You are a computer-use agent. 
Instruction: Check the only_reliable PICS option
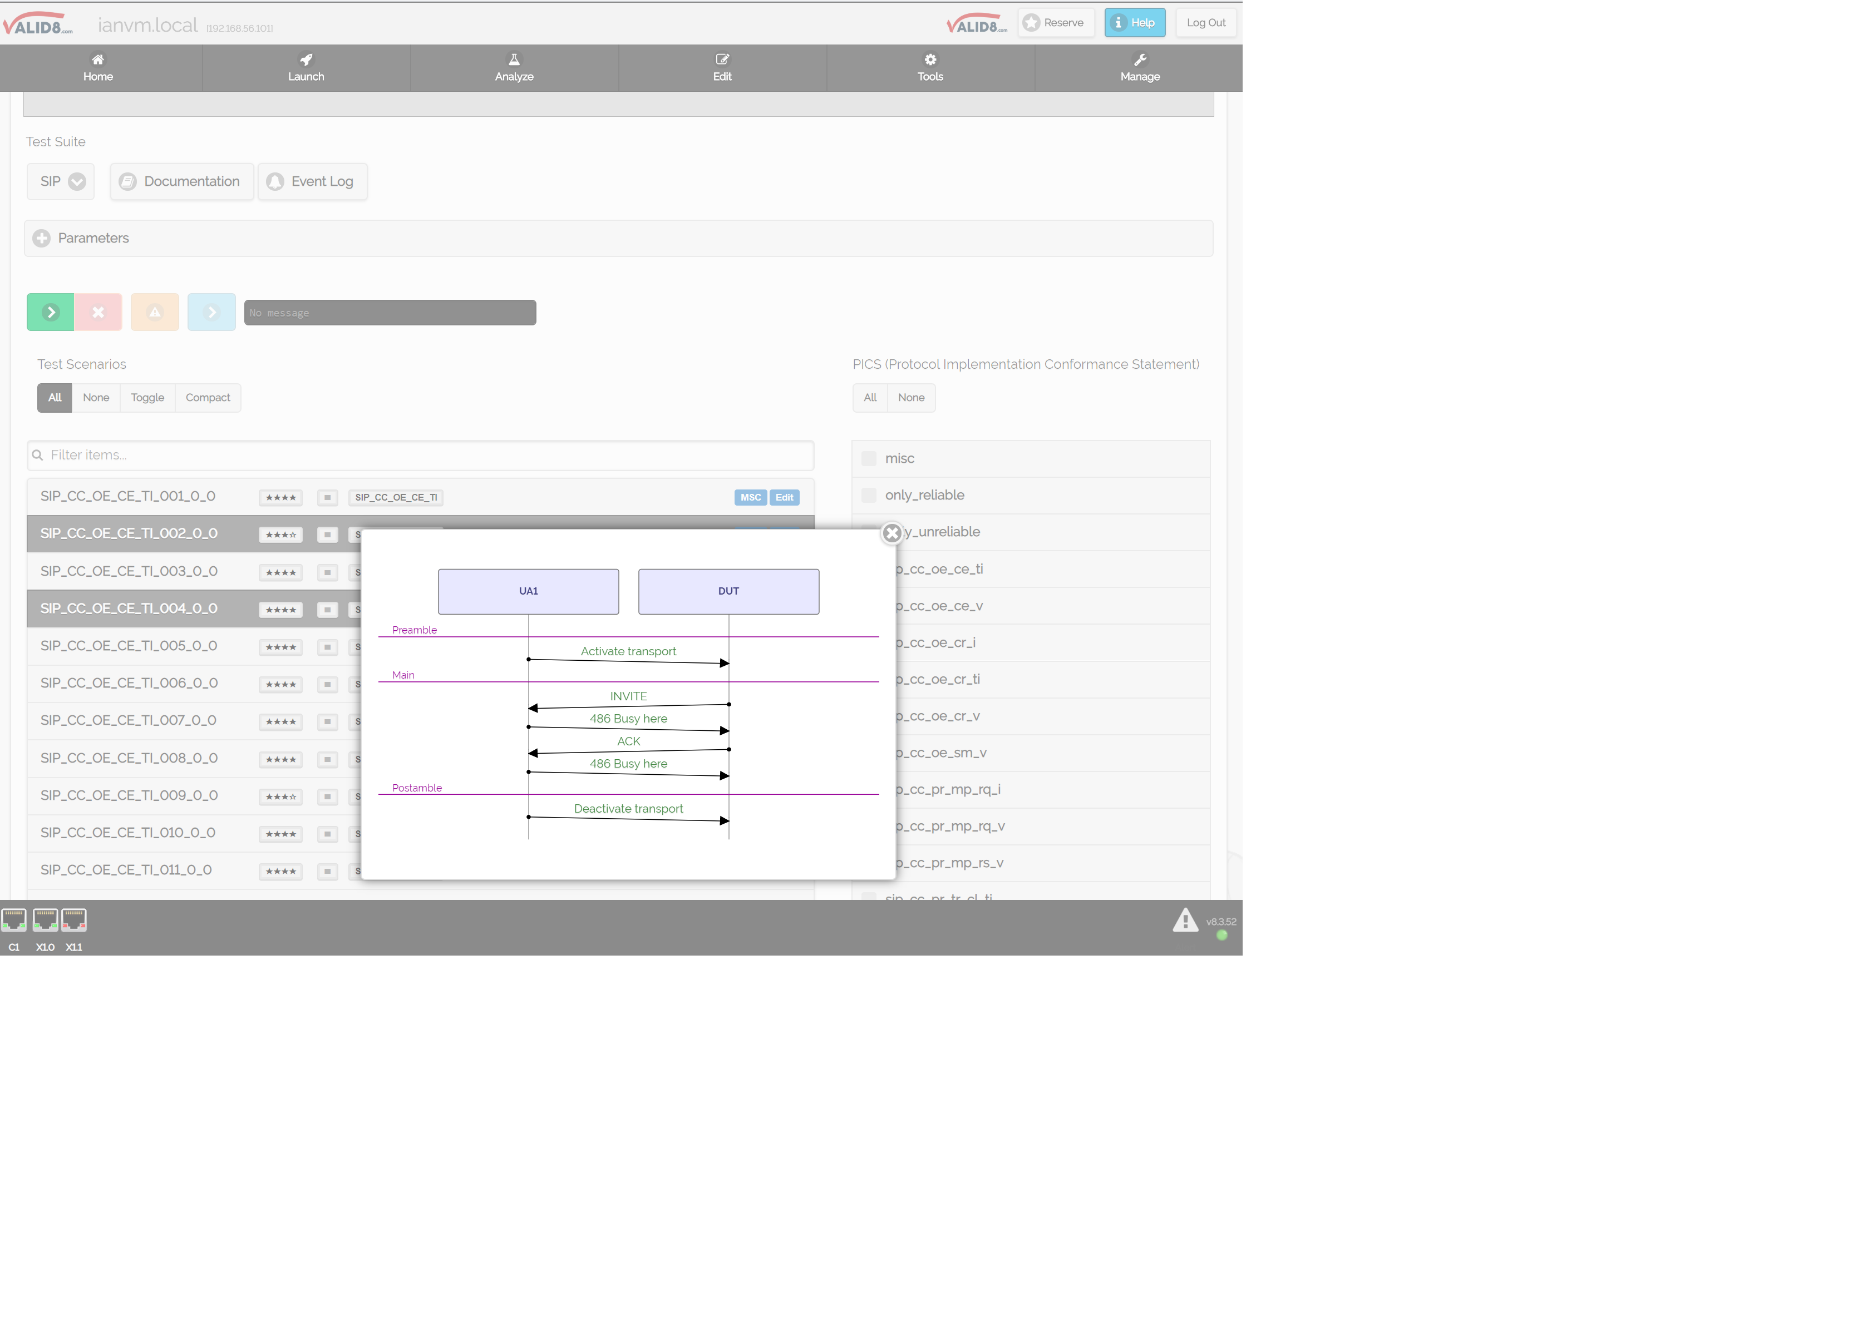(868, 494)
